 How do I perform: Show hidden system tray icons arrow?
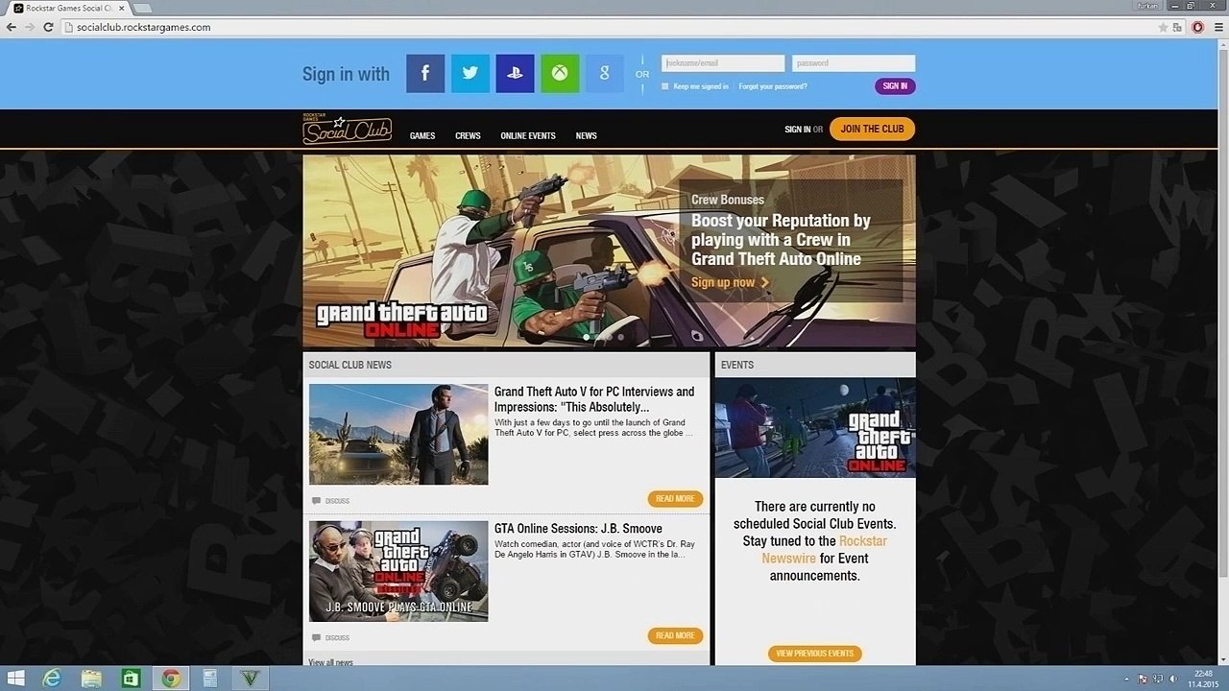point(1126,679)
